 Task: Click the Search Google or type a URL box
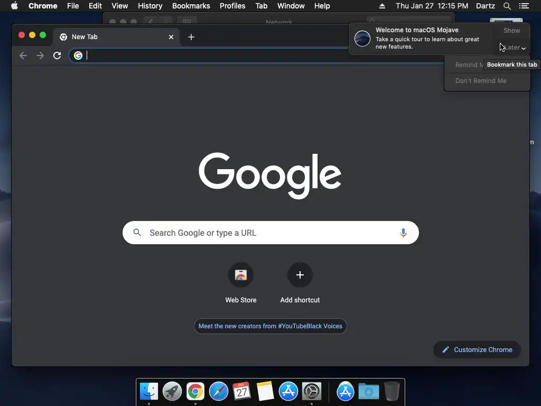click(270, 233)
